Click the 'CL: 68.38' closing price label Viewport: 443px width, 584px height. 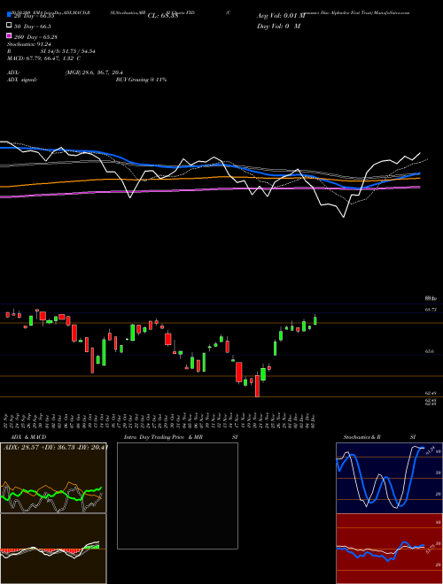coord(163,16)
